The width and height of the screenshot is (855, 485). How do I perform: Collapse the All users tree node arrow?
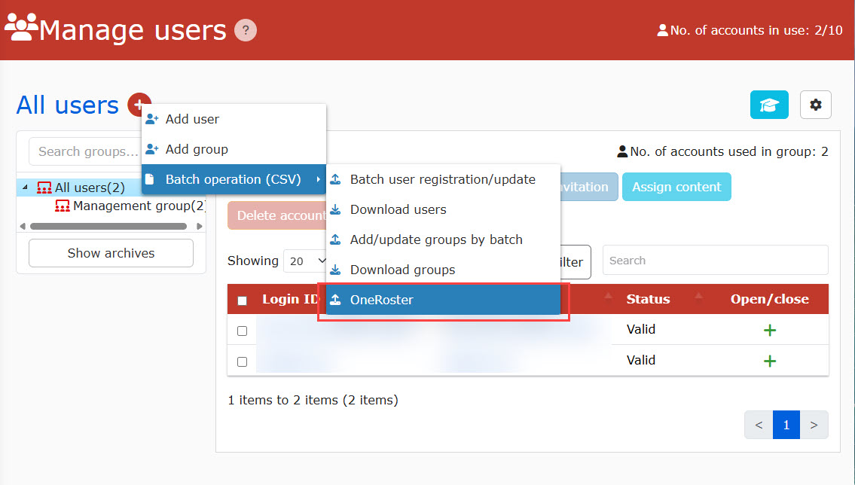(25, 188)
